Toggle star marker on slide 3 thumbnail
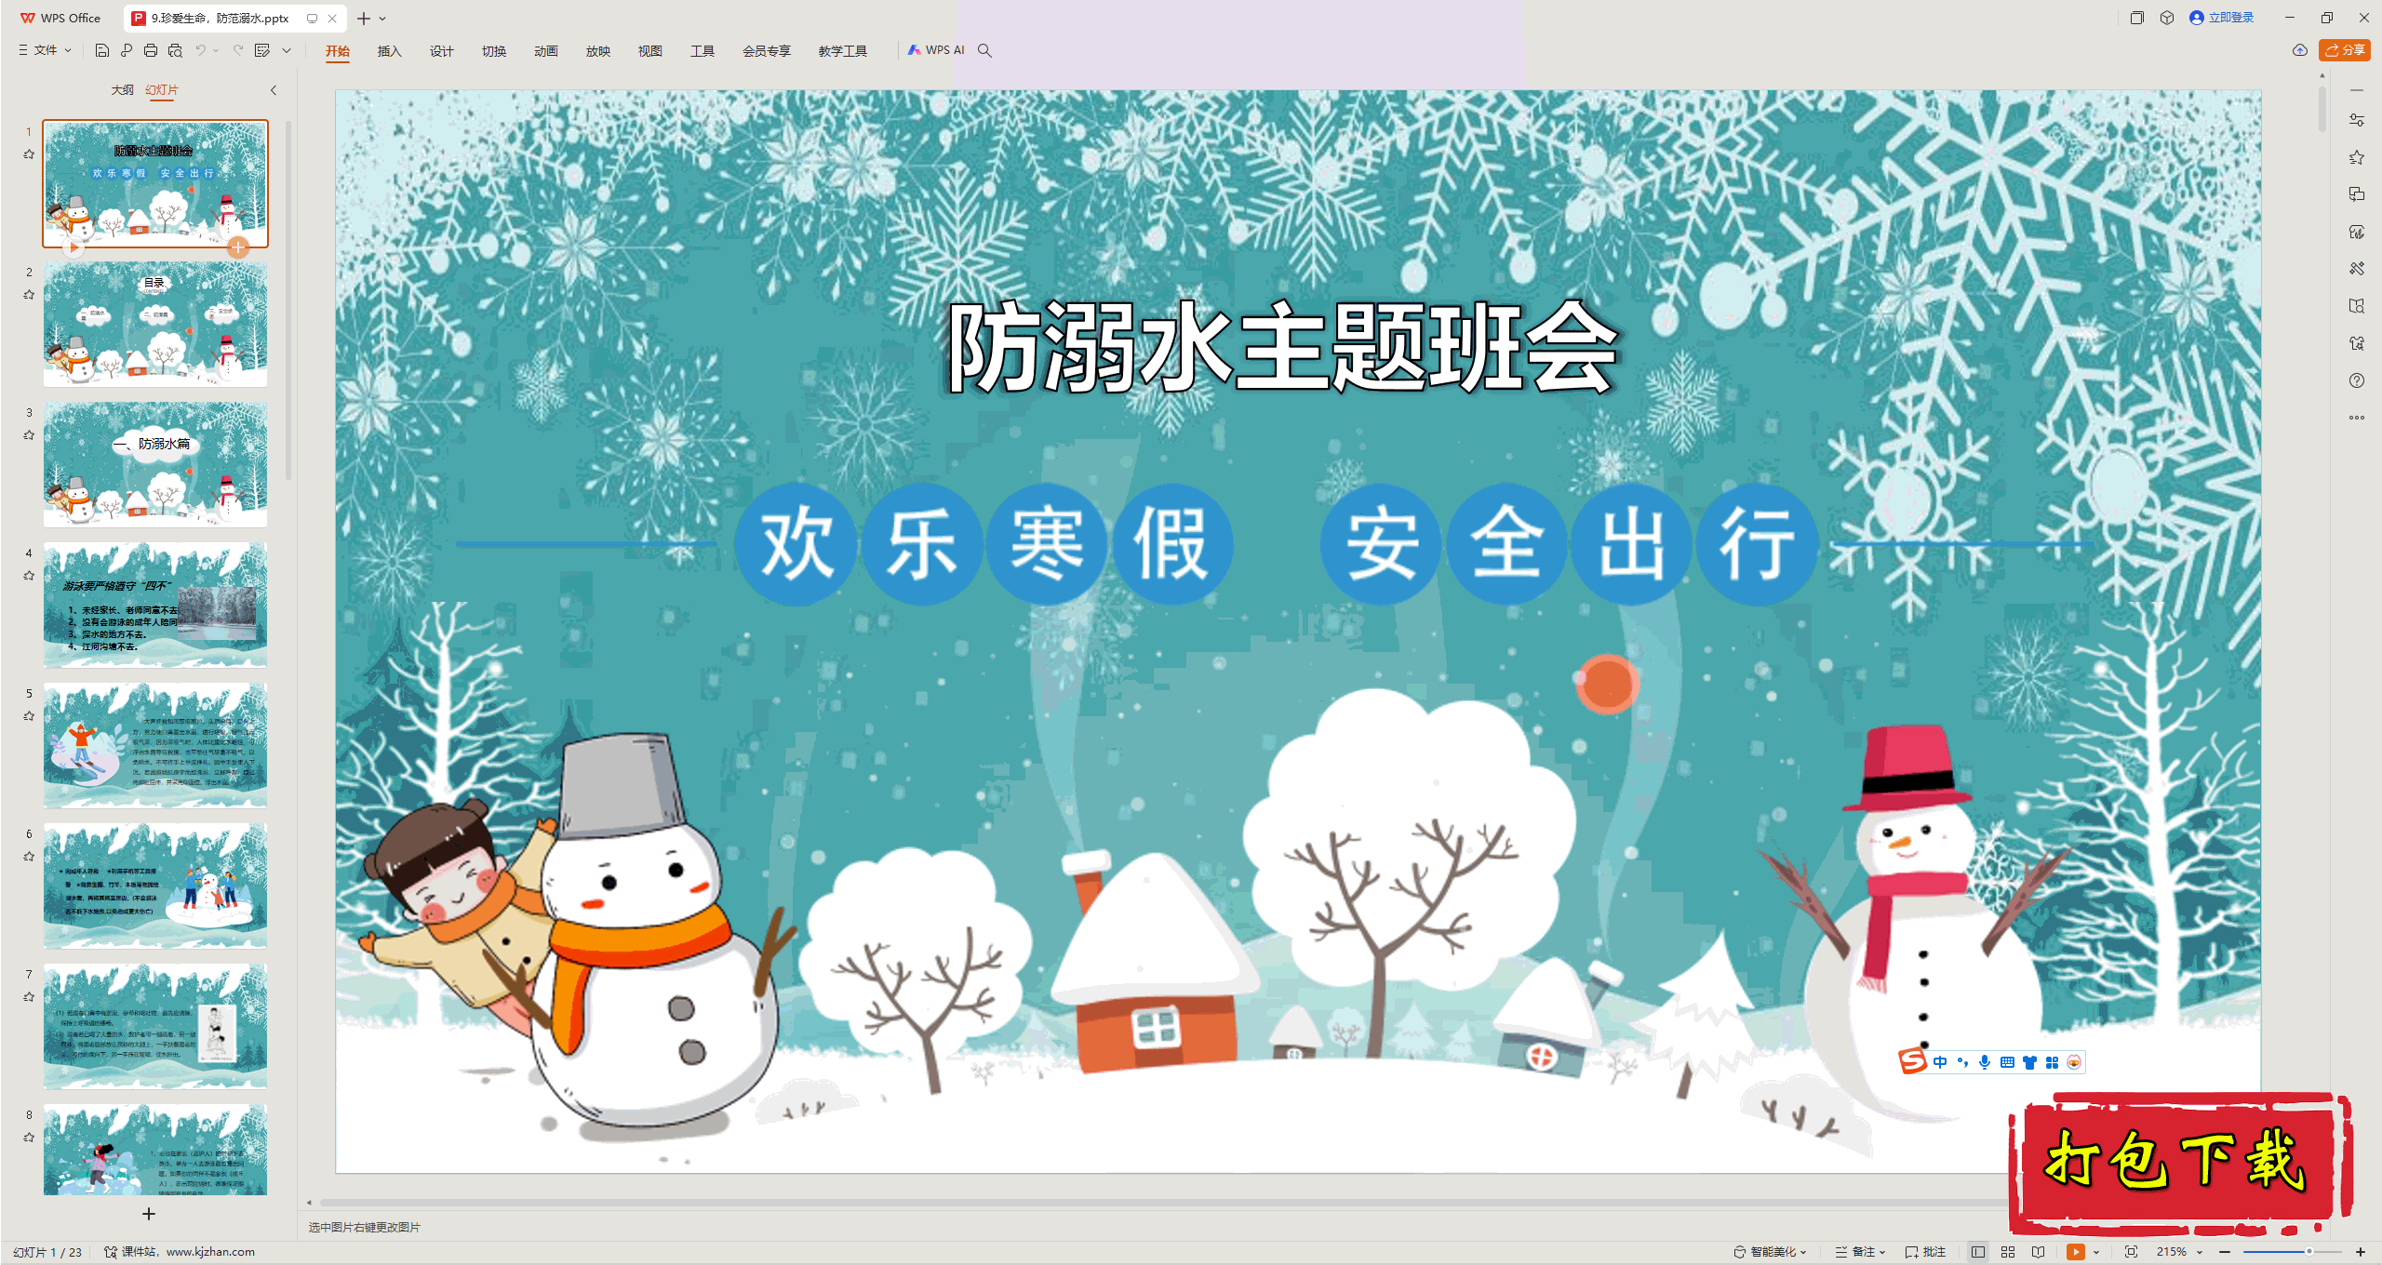 tap(29, 435)
